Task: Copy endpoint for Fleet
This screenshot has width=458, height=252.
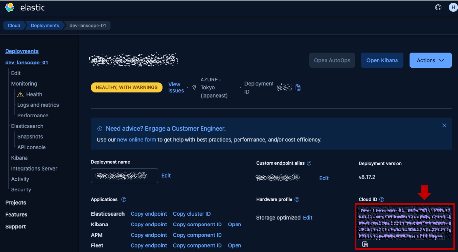Action: pyautogui.click(x=149, y=245)
